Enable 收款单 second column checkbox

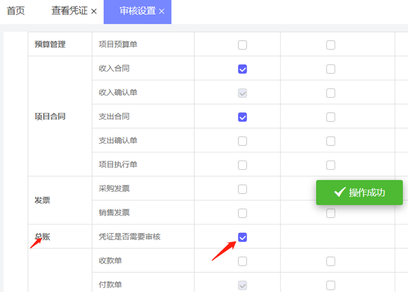point(330,261)
